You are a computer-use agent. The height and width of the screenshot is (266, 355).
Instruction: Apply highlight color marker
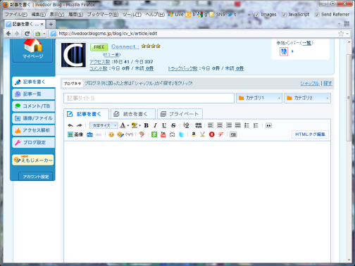pos(135,125)
